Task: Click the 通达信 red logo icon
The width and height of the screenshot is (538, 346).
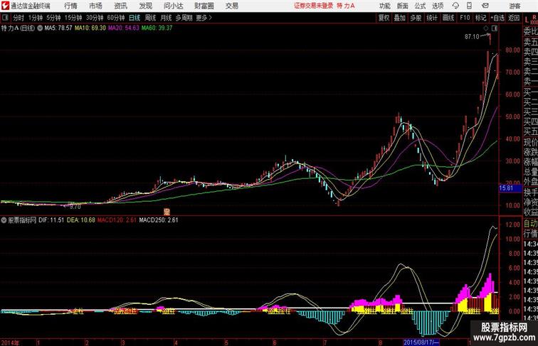Action: (5, 6)
